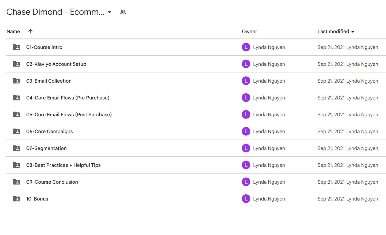Click the owner avatar in the 06-Core Campaigns row
386x235 pixels.
point(246,131)
